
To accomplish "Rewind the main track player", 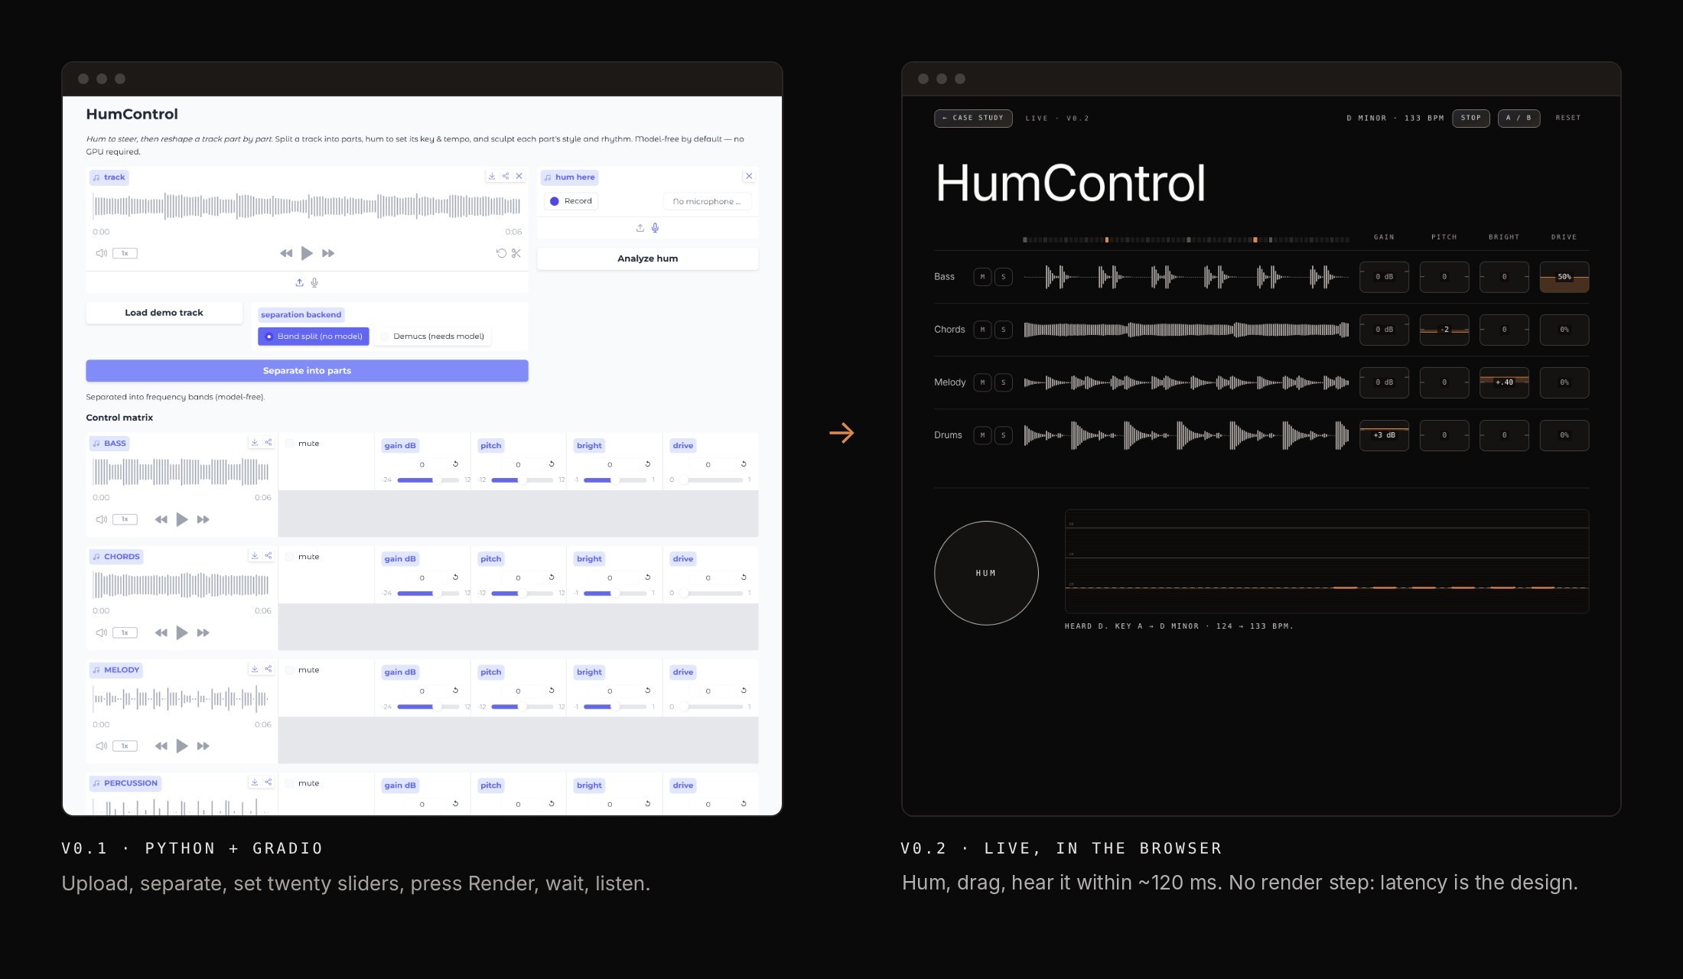I will click(286, 253).
